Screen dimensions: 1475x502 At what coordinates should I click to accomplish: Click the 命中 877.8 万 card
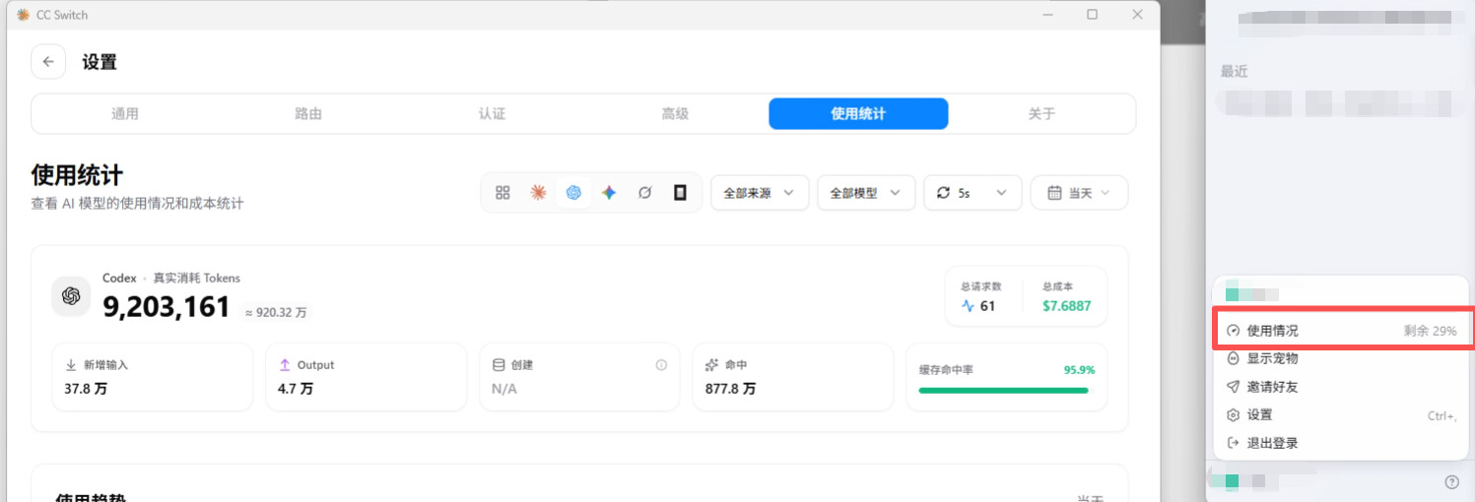[x=793, y=377]
